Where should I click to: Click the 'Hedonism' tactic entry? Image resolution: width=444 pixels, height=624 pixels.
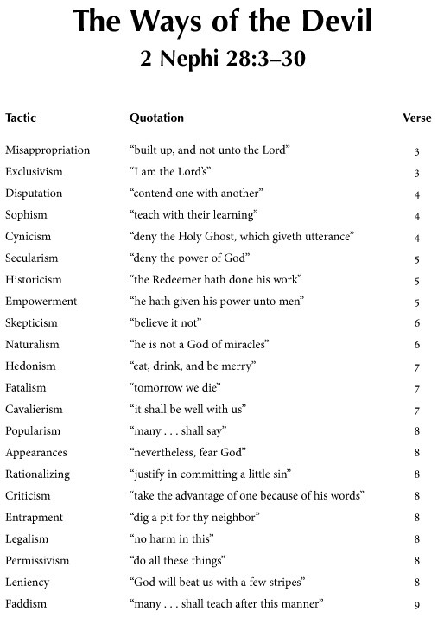pos(30,366)
